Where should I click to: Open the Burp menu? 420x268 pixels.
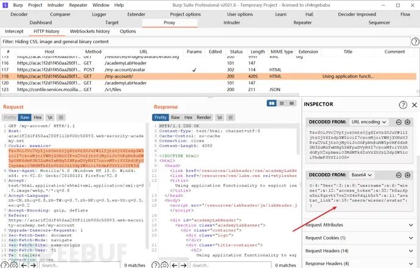tap(18, 5)
